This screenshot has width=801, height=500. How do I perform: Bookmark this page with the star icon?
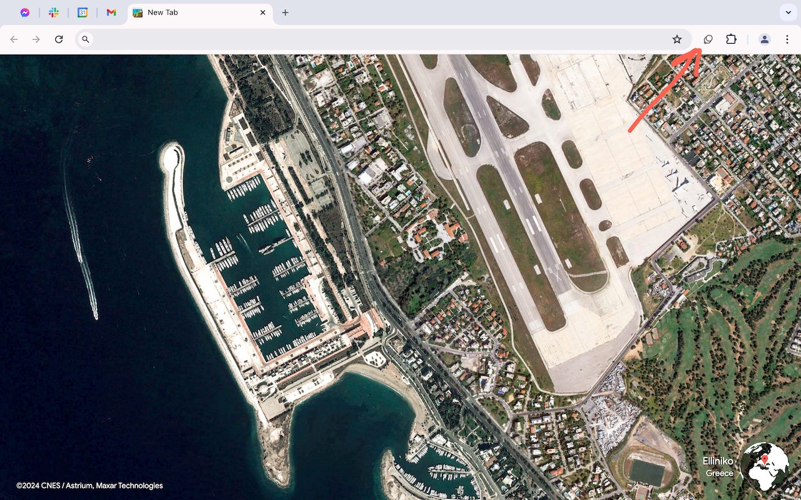676,39
